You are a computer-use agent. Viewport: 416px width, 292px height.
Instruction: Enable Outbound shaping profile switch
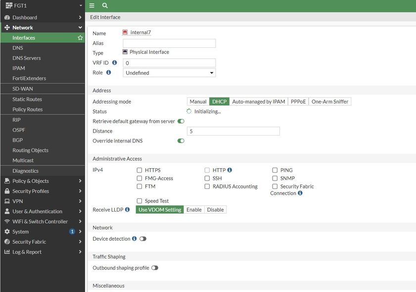pos(155,268)
